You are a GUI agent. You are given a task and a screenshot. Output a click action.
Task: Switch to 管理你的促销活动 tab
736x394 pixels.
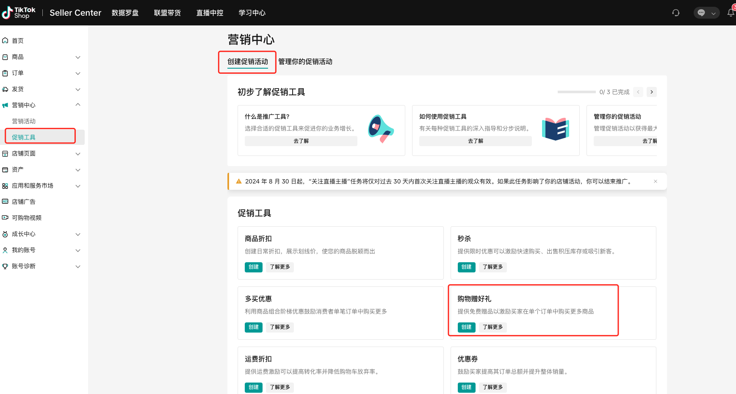[x=305, y=62]
